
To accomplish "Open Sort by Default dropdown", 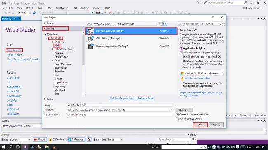I will click(141, 24).
